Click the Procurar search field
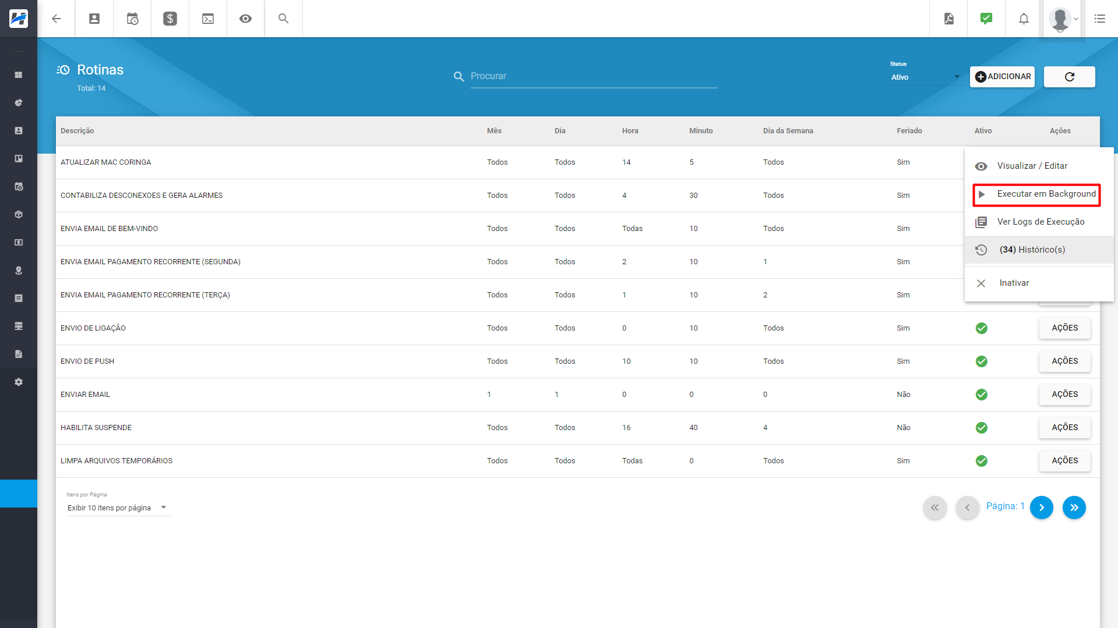This screenshot has height=628, width=1118. coord(594,76)
